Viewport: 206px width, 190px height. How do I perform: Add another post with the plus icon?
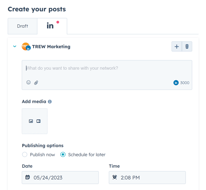coord(177,46)
